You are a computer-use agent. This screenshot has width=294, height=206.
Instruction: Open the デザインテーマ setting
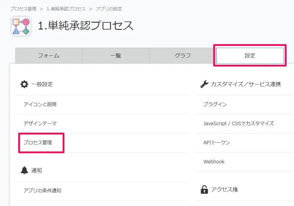pyautogui.click(x=40, y=123)
